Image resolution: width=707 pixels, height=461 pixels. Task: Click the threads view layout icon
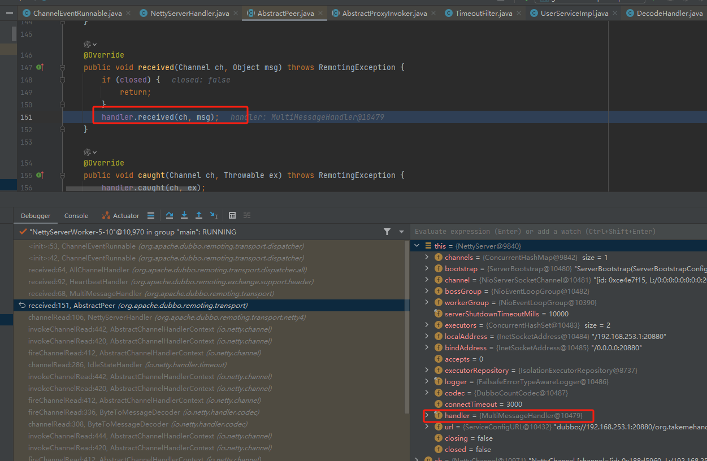(151, 215)
